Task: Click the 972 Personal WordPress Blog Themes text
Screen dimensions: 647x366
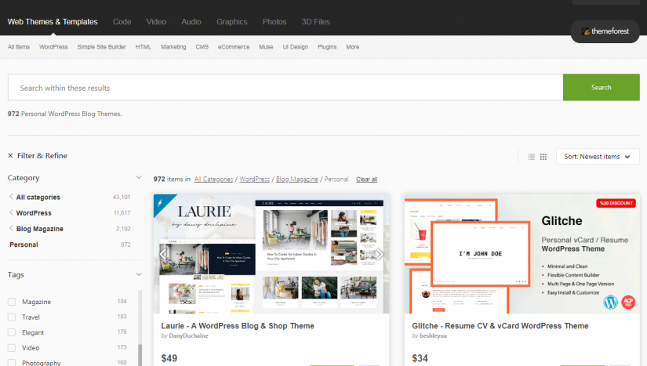Action: pyautogui.click(x=64, y=114)
